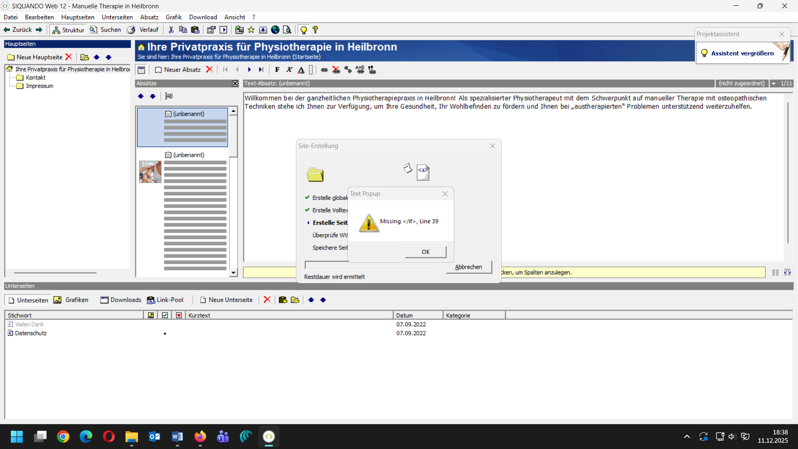Click the Abbrechen button in Site-Erstellung
Viewport: 798px width, 449px height.
468,267
